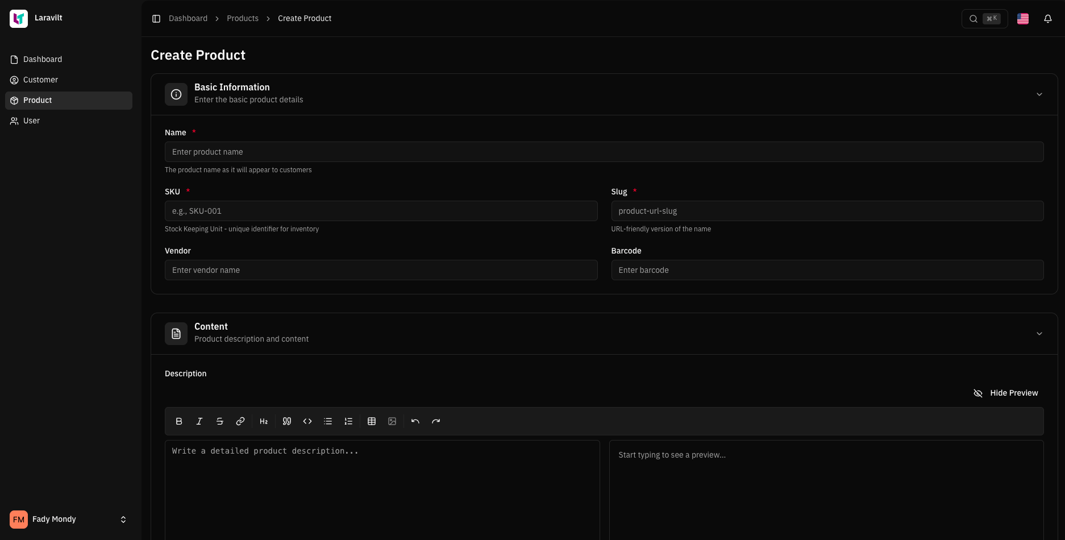Open the notifications bell

coord(1048,19)
